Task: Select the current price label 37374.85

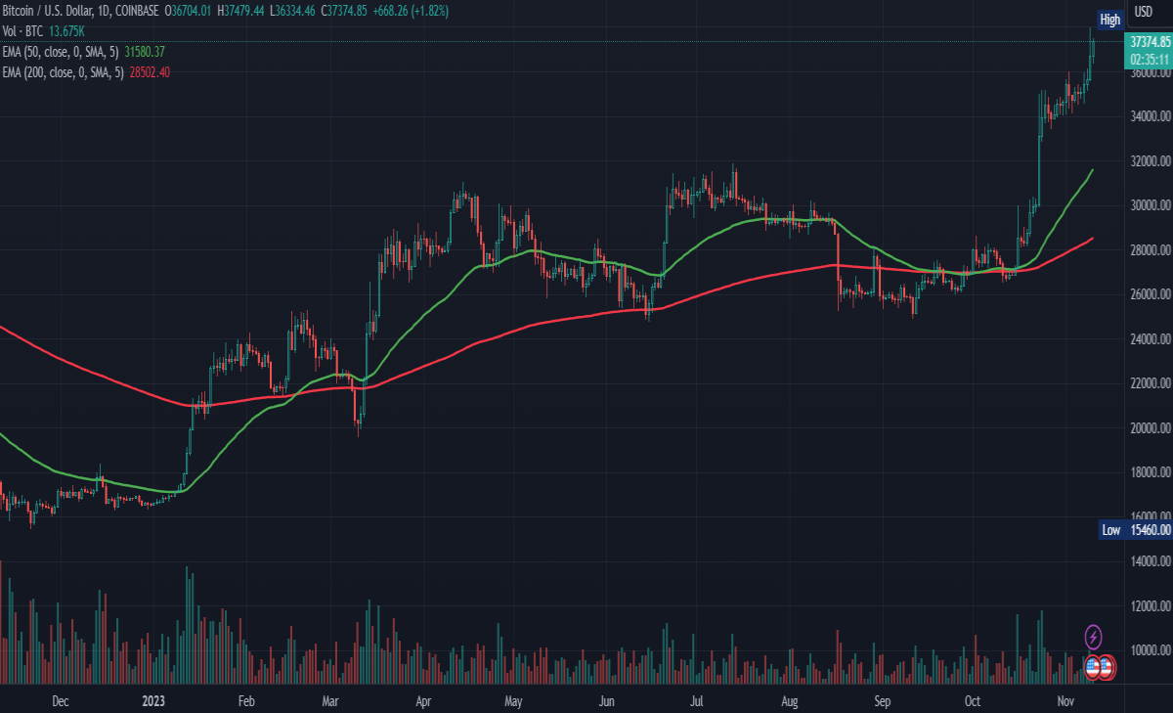Action: 1150,42
